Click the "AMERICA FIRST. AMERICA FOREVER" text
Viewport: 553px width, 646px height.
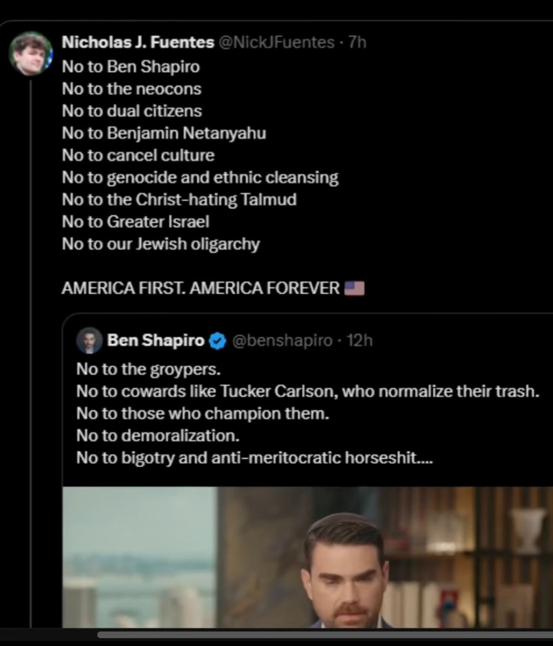click(200, 289)
